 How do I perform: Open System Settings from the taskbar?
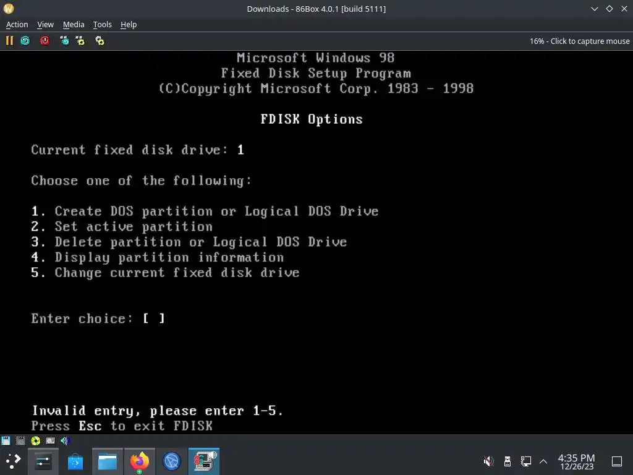pyautogui.click(x=43, y=461)
